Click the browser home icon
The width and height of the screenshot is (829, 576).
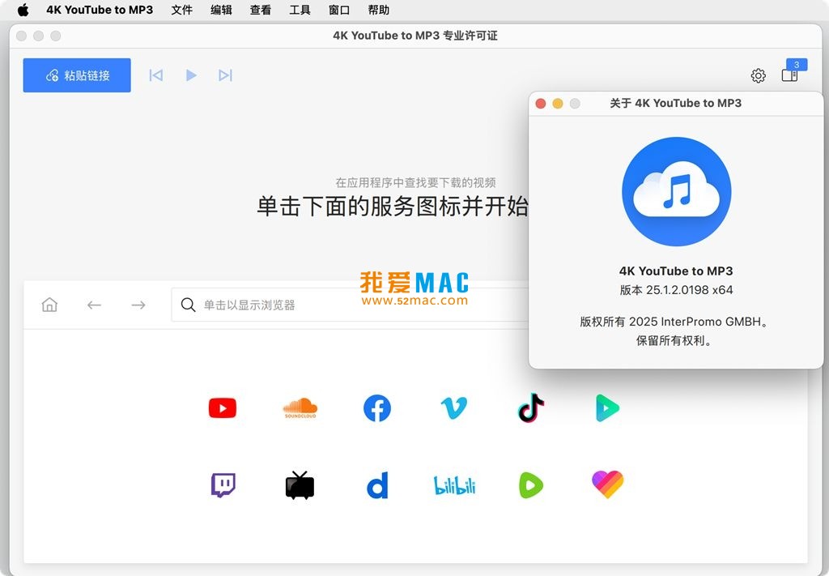[x=49, y=304]
